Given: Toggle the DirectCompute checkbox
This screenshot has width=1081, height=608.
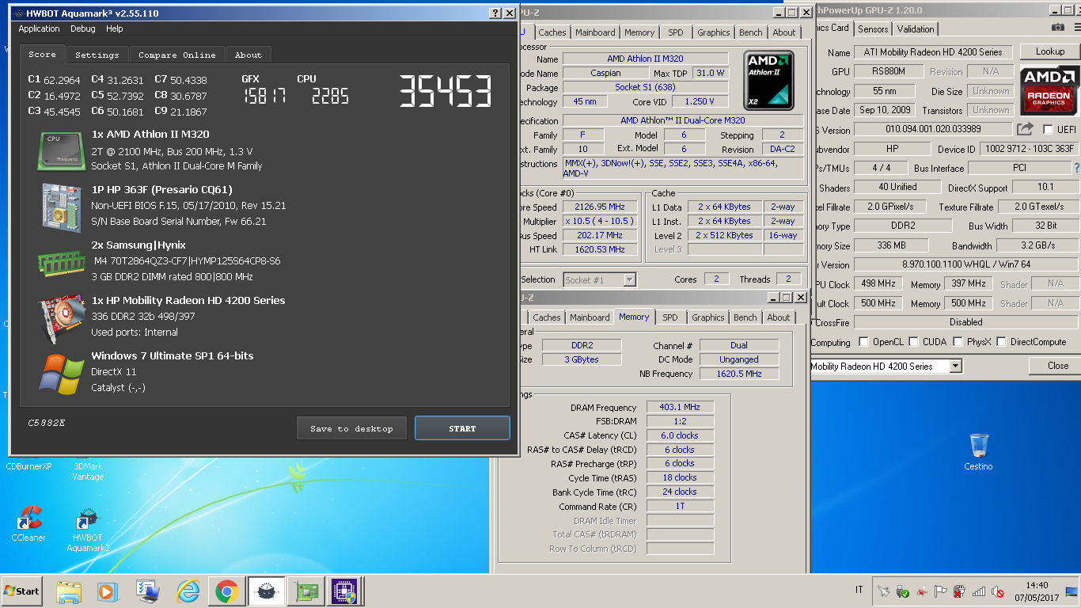Looking at the screenshot, I should (1003, 342).
